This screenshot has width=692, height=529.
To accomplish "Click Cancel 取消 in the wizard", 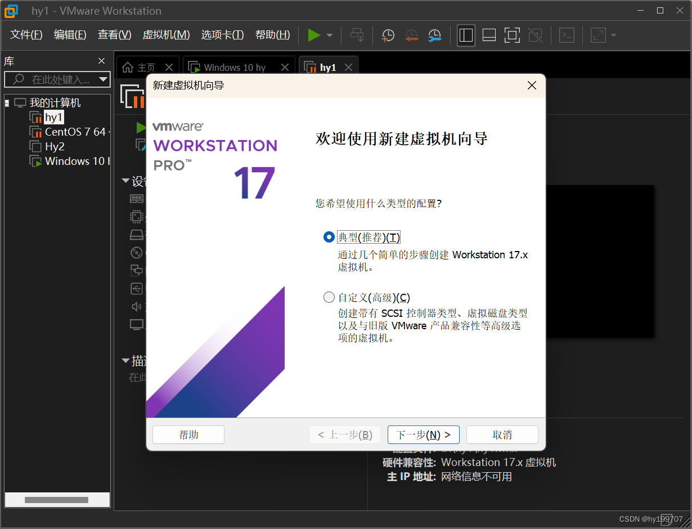I will [x=502, y=435].
